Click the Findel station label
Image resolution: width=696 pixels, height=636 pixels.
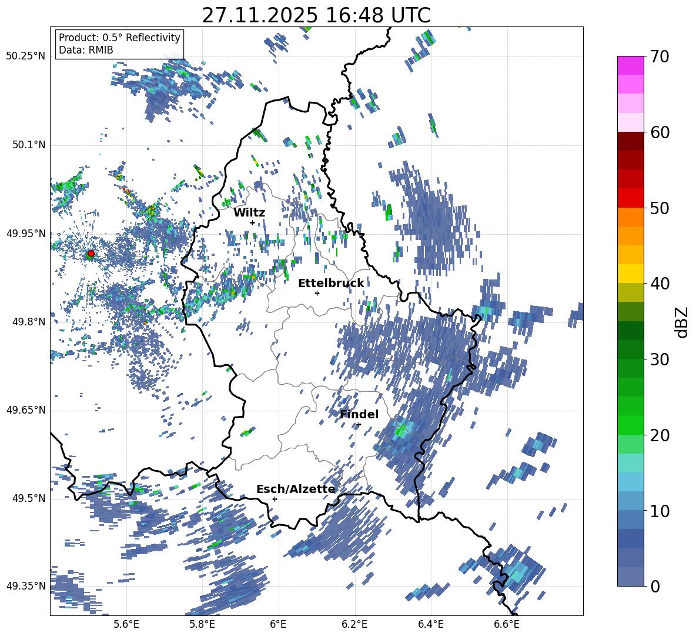click(x=359, y=414)
